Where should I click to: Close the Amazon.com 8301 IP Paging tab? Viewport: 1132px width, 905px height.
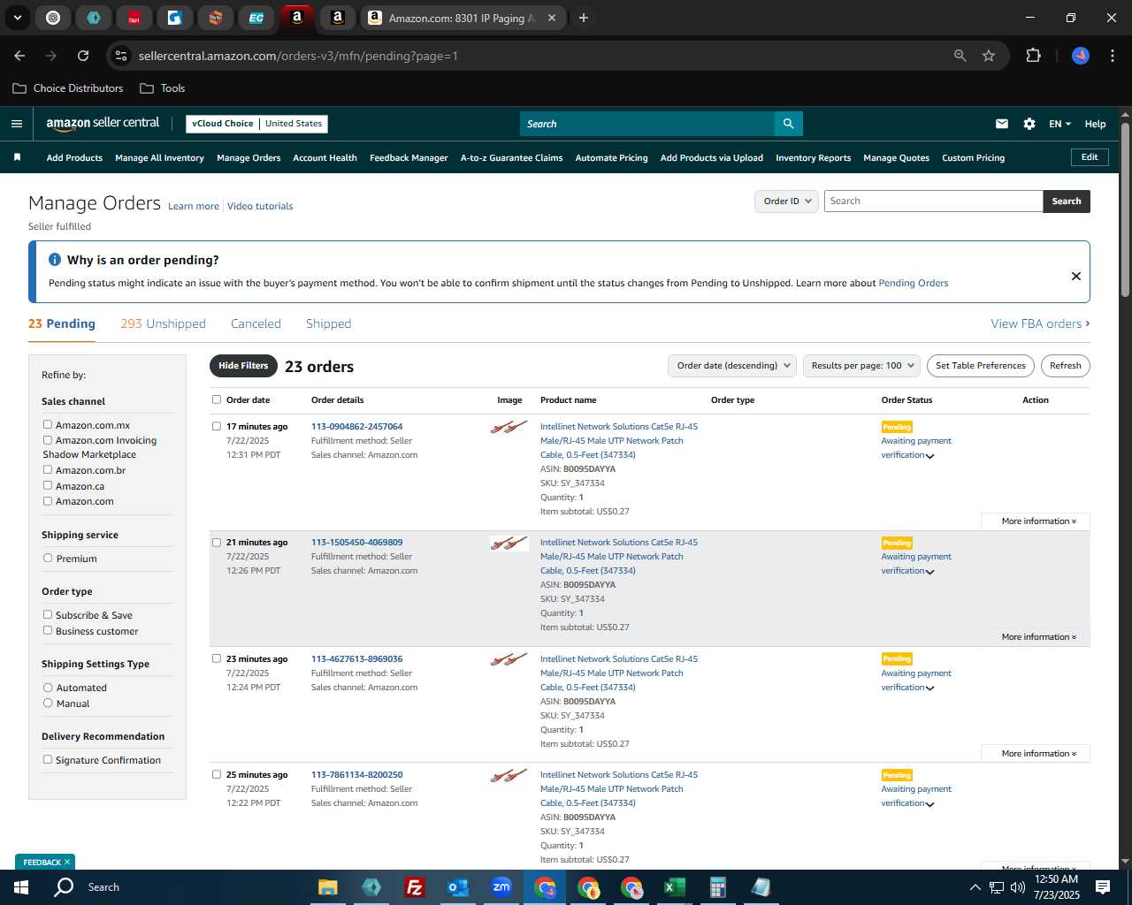552,18
